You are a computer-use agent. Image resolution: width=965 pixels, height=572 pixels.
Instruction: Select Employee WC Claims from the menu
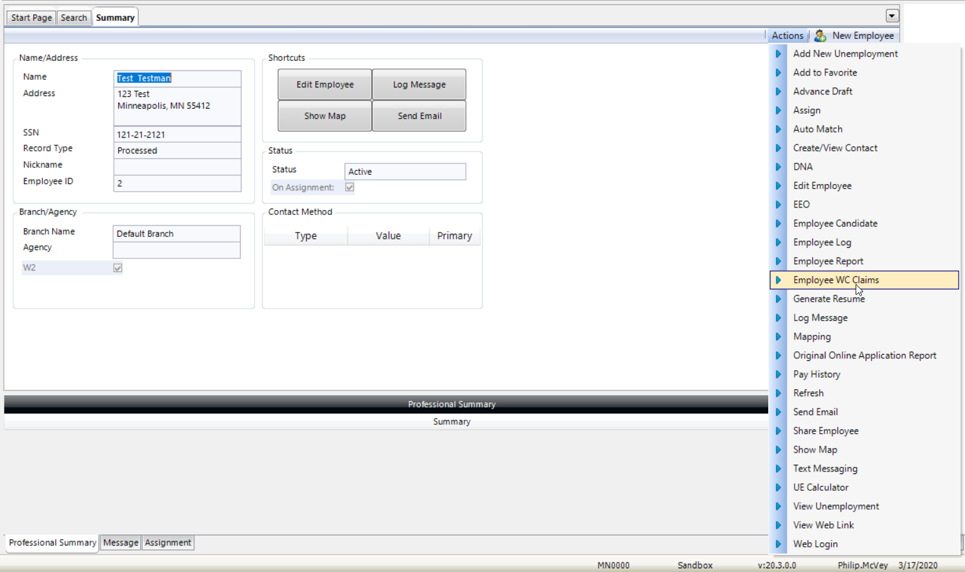(864, 280)
